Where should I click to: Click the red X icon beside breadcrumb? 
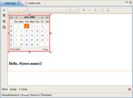tap(130, 89)
